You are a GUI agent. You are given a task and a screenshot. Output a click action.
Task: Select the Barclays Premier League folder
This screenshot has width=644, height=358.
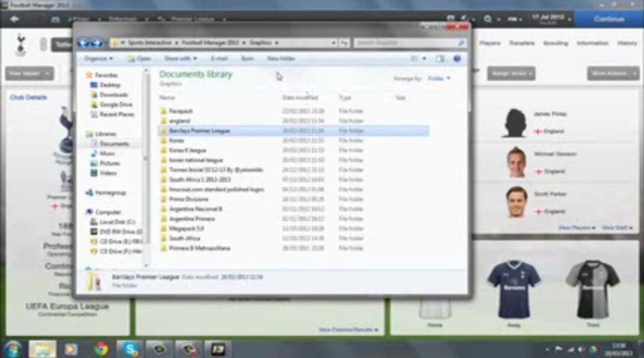[x=293, y=131]
